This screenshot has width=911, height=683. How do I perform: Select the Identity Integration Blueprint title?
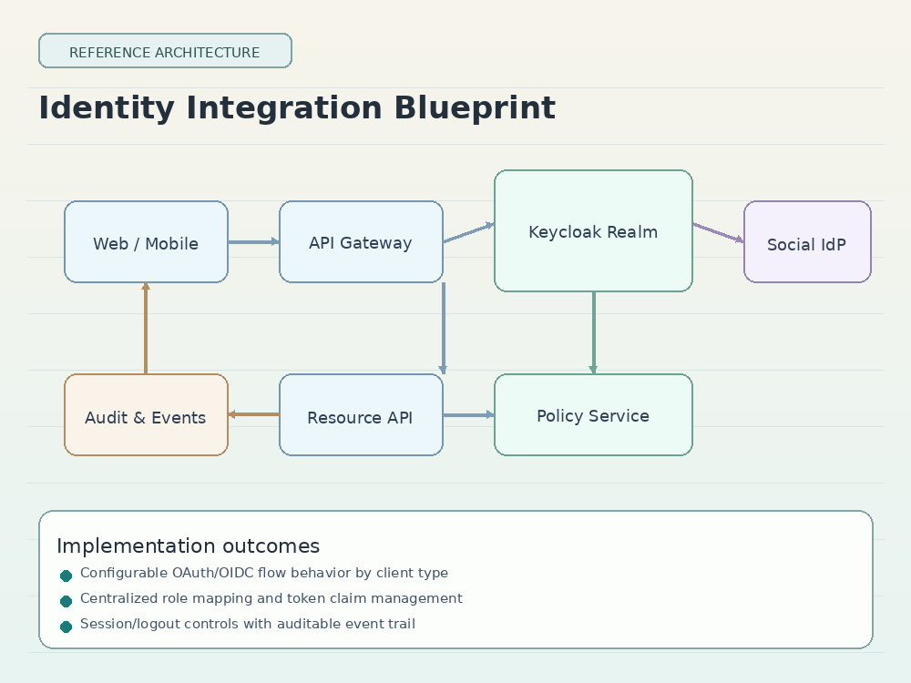point(297,108)
